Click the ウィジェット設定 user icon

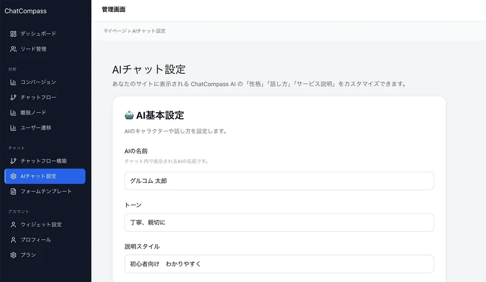(13, 225)
